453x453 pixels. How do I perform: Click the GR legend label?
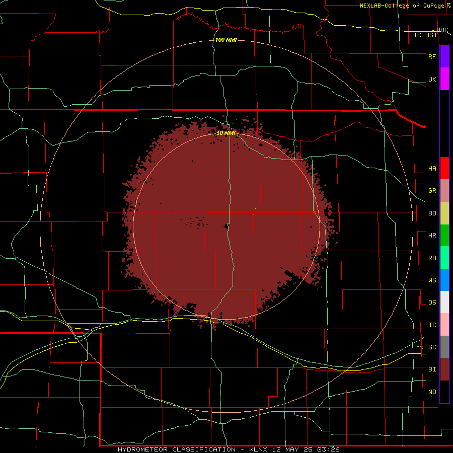click(x=432, y=191)
